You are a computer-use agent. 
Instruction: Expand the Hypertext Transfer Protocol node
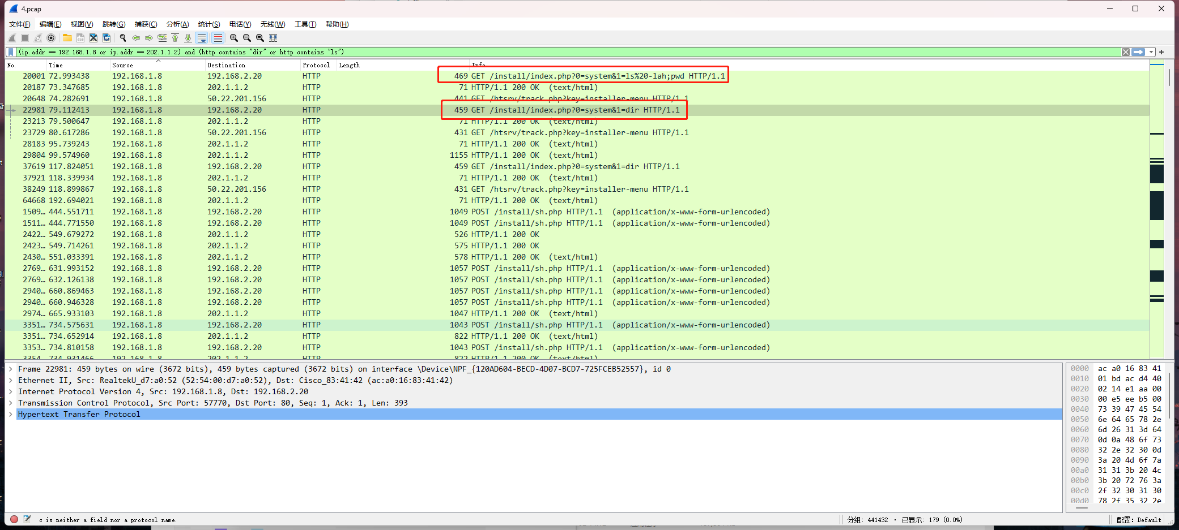[x=11, y=414]
